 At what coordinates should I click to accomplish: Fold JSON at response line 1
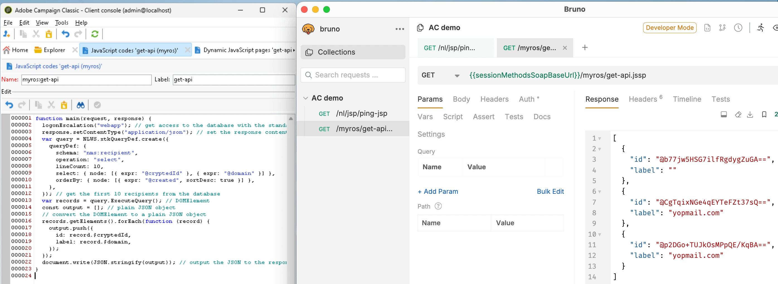(599, 139)
